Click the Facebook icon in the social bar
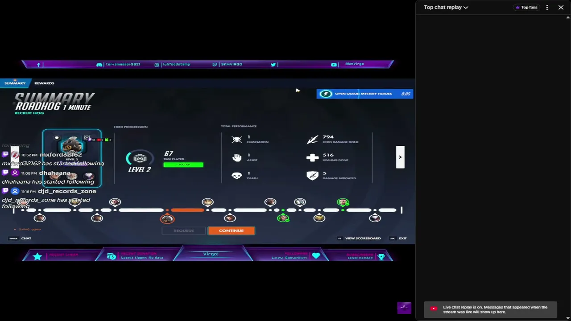The height and width of the screenshot is (321, 571). [x=38, y=65]
